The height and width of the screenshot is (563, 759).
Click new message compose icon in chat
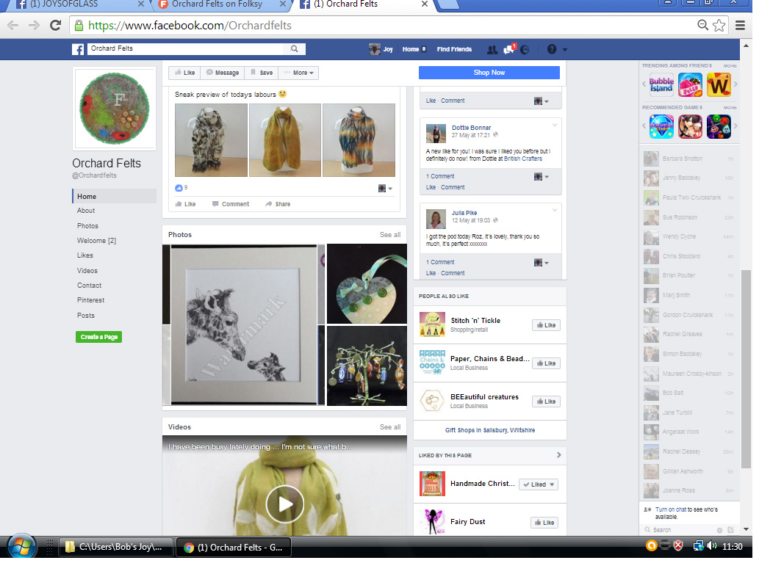pyautogui.click(x=730, y=530)
